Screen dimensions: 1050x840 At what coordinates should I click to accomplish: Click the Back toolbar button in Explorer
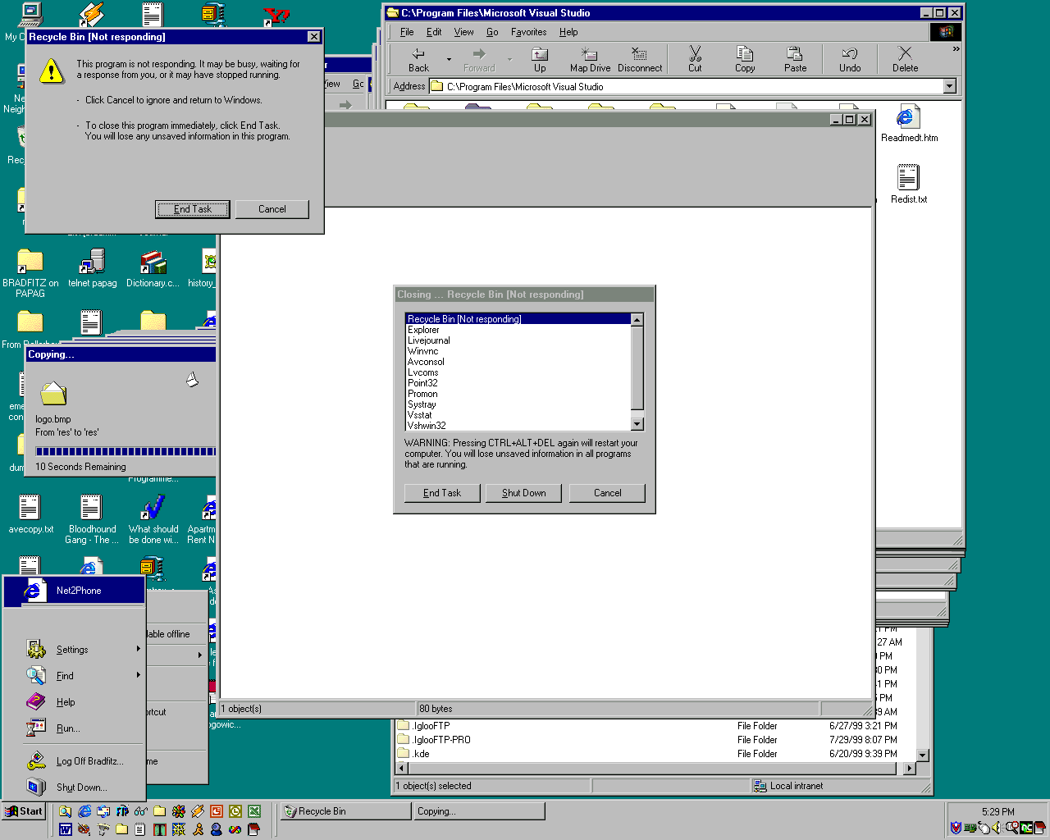coord(419,60)
